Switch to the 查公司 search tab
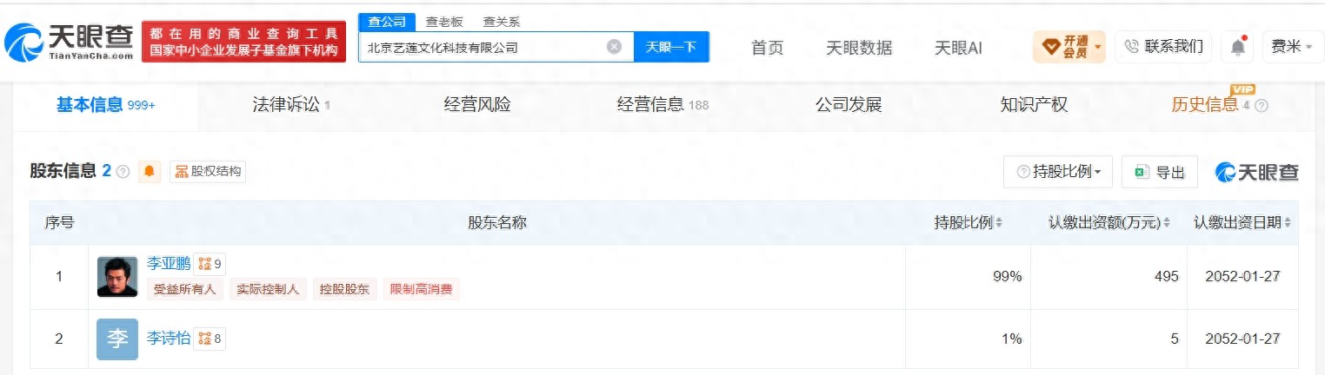 387,22
